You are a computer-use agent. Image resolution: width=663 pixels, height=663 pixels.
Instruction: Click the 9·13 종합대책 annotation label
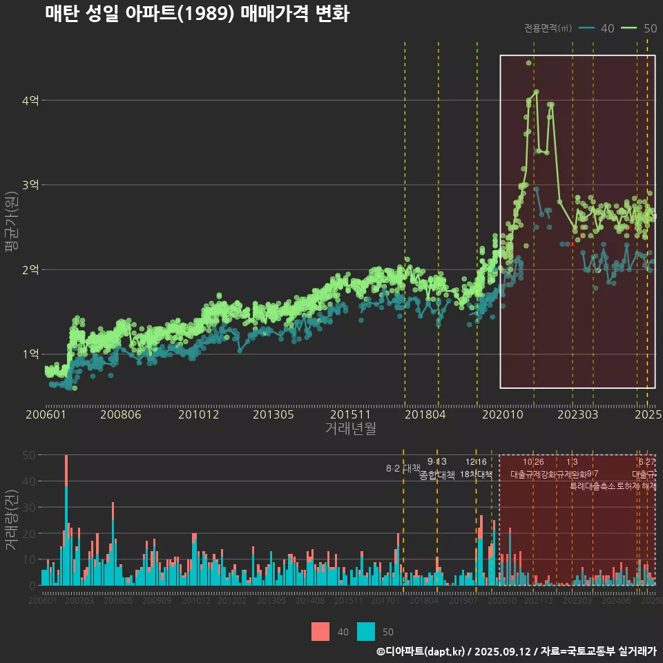click(x=437, y=468)
